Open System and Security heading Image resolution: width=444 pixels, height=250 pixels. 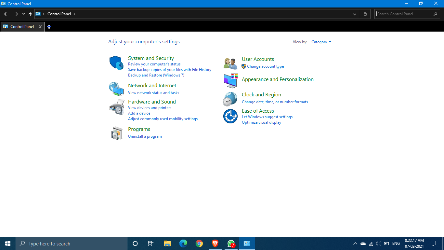click(x=151, y=58)
